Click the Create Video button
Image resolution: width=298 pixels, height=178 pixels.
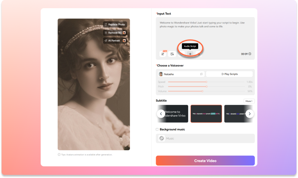[205, 160]
